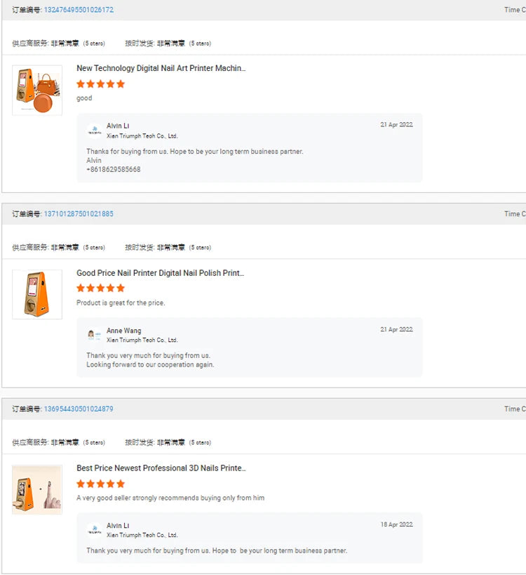Click the phone number +8618629585668
The height and width of the screenshot is (575, 526).
113,169
